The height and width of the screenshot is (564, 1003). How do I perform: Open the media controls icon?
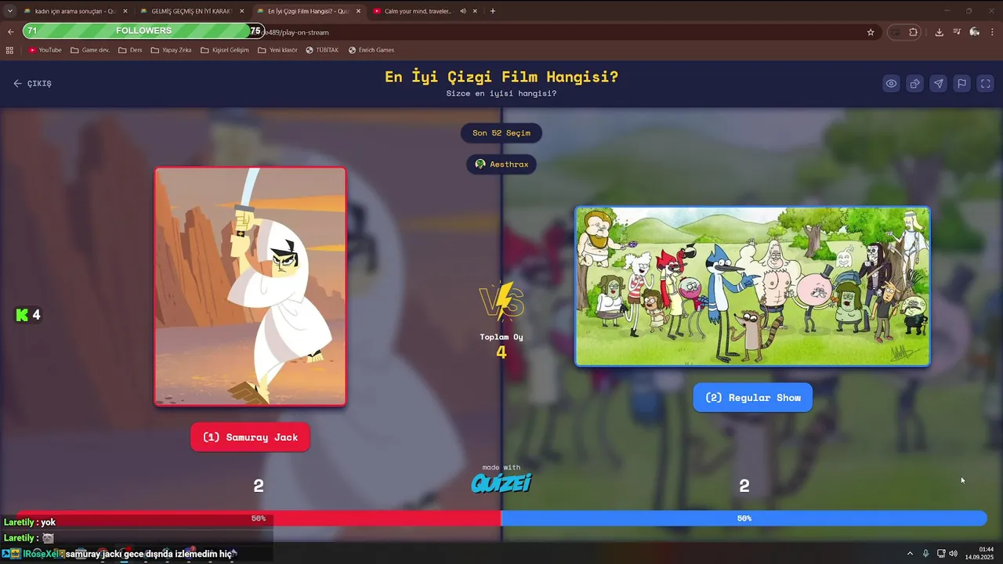click(x=957, y=32)
